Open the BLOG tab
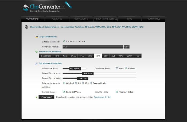Image resolution: width=187 pixels, height=122 pixels. coord(130,19)
